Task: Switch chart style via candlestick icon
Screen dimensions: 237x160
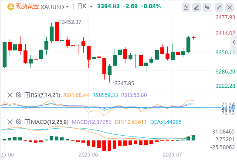Action: tap(207, 7)
